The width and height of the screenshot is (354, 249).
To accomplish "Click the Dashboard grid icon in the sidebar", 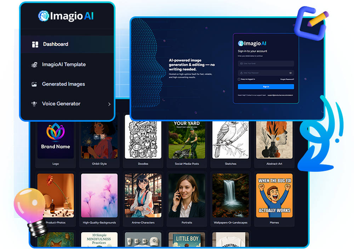I will click(x=35, y=44).
